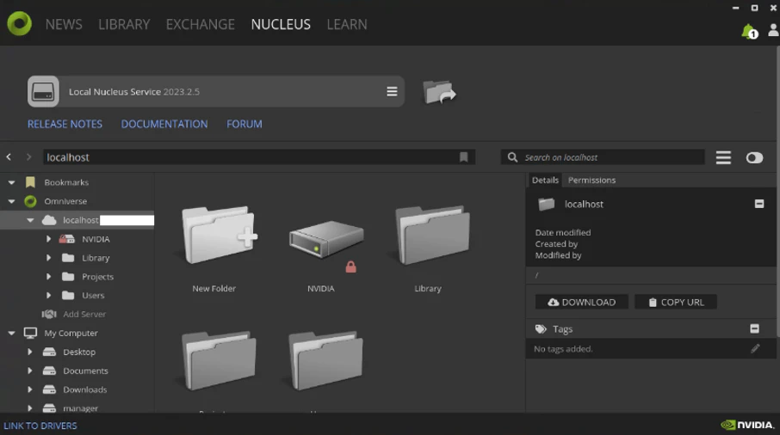
Task: Open the Nucleus service hamburger menu
Action: coord(392,91)
